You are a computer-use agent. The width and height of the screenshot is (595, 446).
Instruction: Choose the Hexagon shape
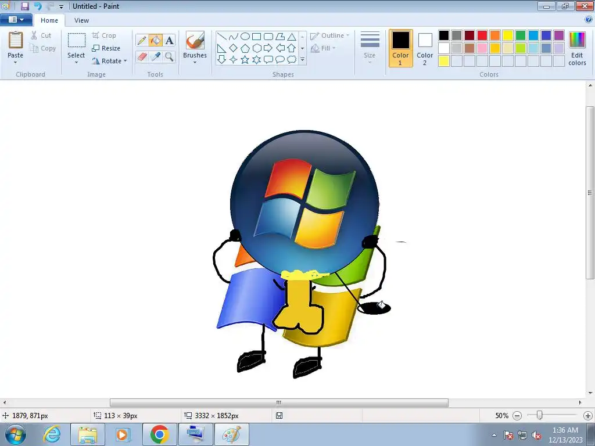pos(256,48)
